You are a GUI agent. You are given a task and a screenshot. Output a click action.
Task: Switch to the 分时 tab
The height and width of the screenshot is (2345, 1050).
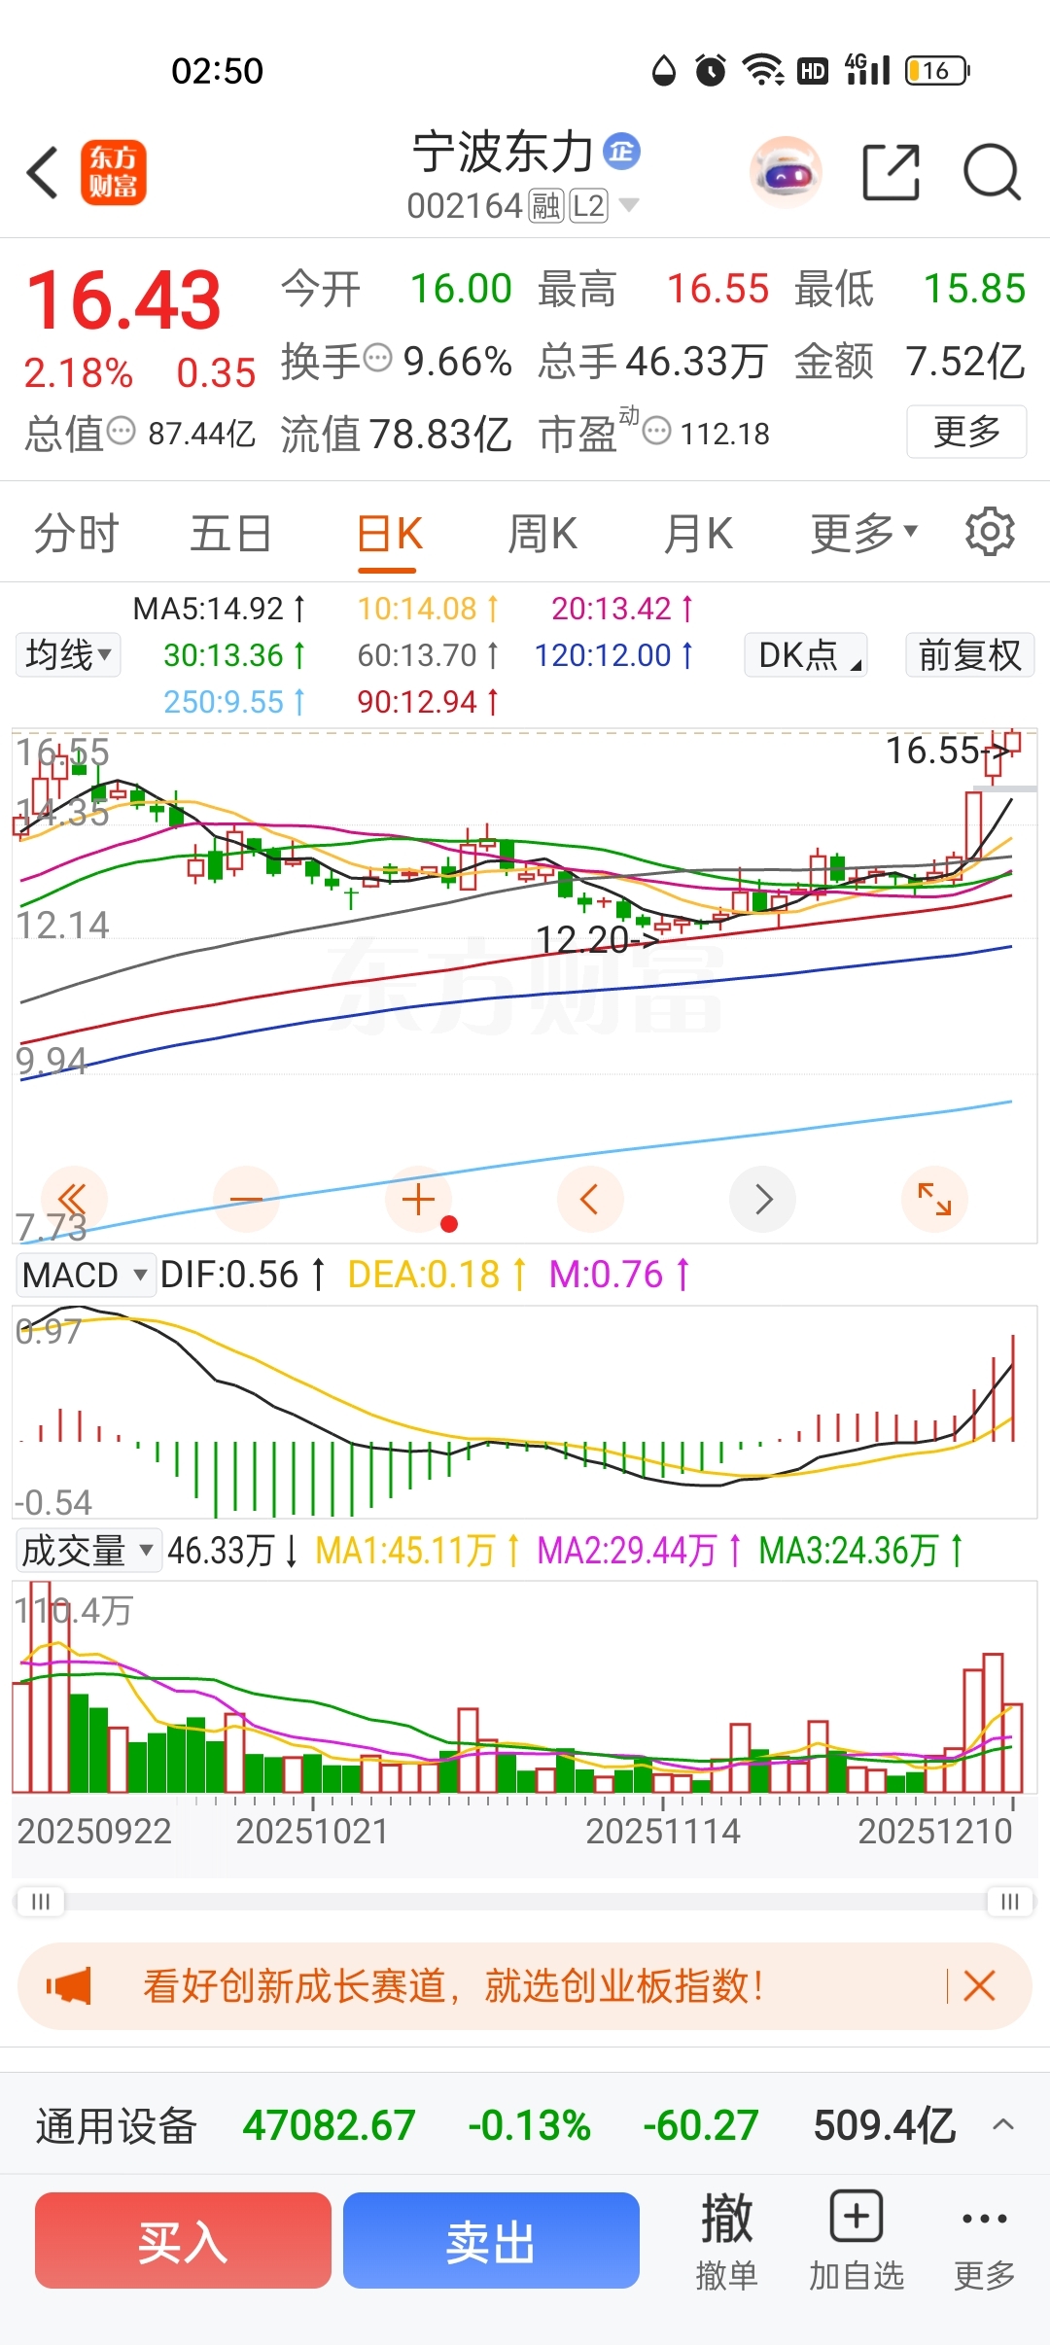(76, 534)
